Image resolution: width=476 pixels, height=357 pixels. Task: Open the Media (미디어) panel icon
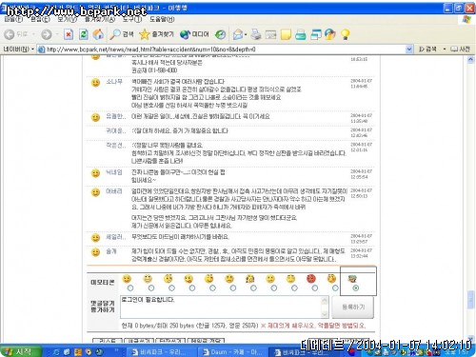(x=185, y=34)
